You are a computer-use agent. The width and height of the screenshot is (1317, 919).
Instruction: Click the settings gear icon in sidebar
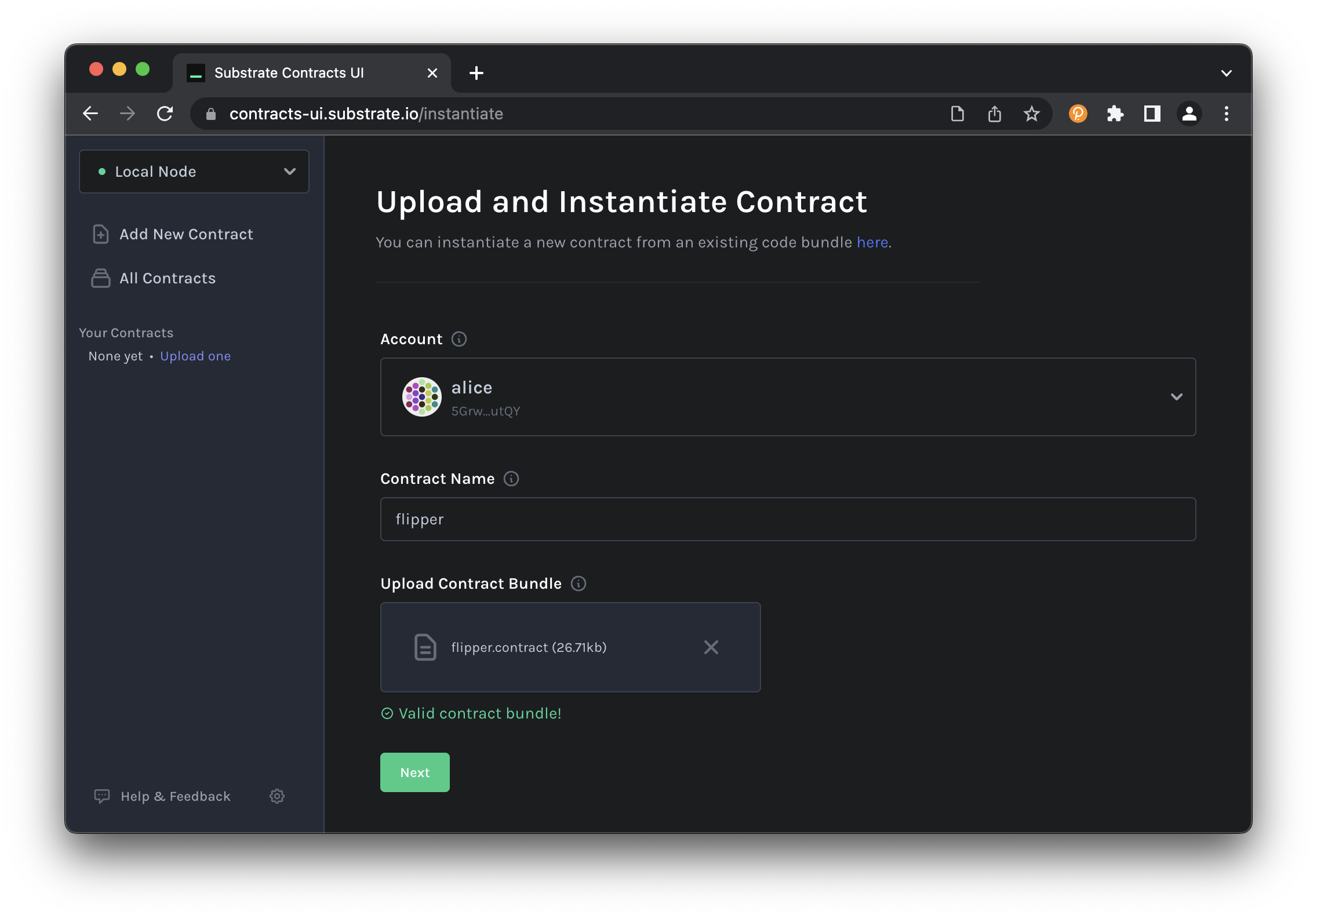click(277, 796)
